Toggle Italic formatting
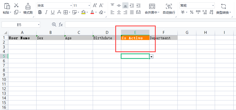The height and width of the screenshot is (110, 236). (46, 12)
